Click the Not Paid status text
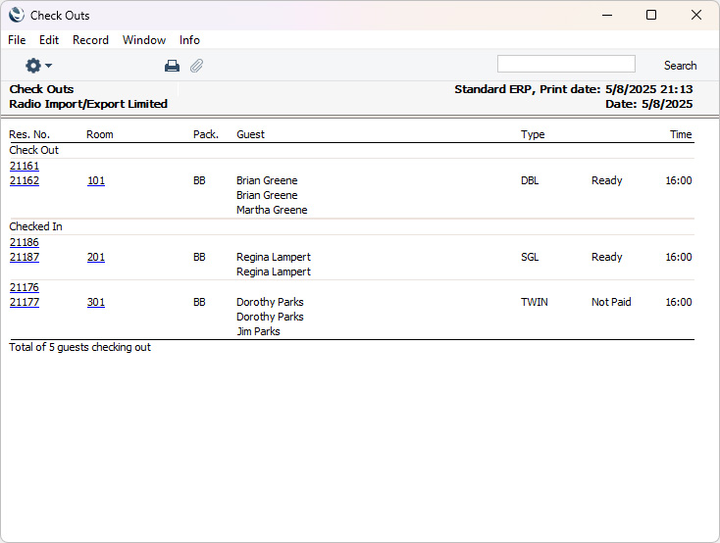Viewport: 720px width, 543px height. 611,302
